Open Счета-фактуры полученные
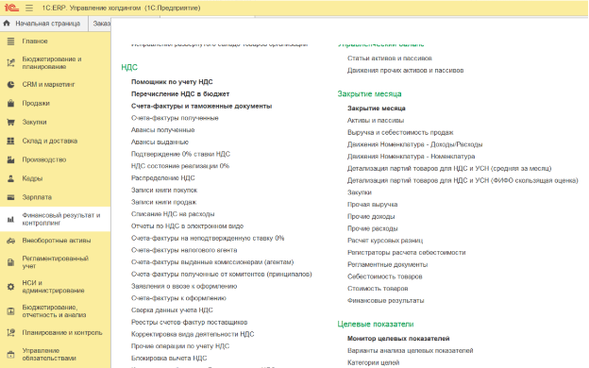The width and height of the screenshot is (589, 368). (175, 118)
